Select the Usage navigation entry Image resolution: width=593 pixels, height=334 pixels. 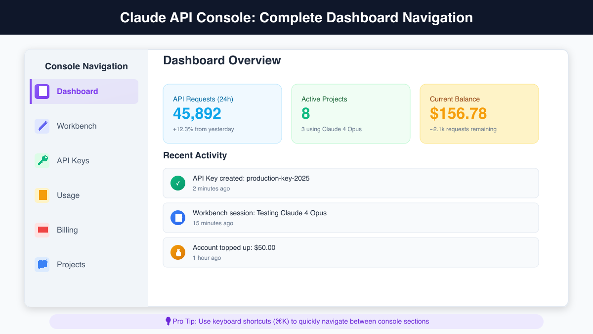tap(68, 195)
